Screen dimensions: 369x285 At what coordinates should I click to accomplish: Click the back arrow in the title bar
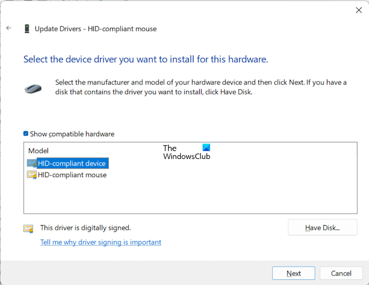(x=9, y=28)
